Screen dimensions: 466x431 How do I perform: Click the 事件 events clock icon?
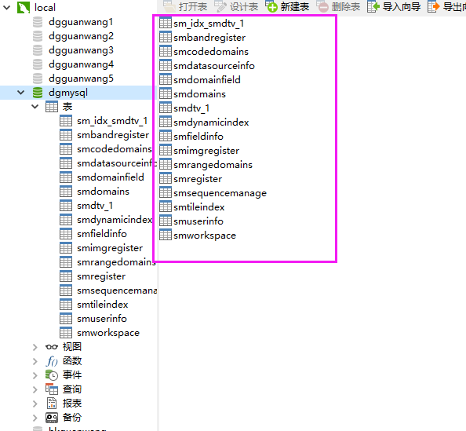(52, 375)
